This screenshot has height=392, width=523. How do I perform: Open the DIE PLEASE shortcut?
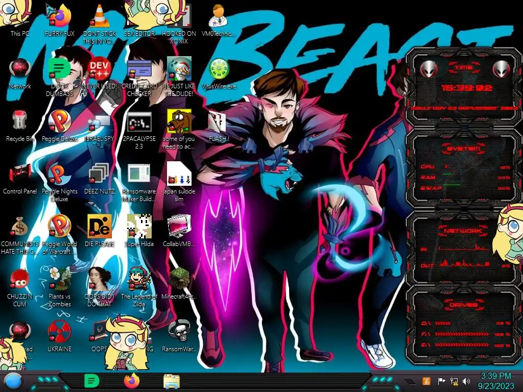100,227
